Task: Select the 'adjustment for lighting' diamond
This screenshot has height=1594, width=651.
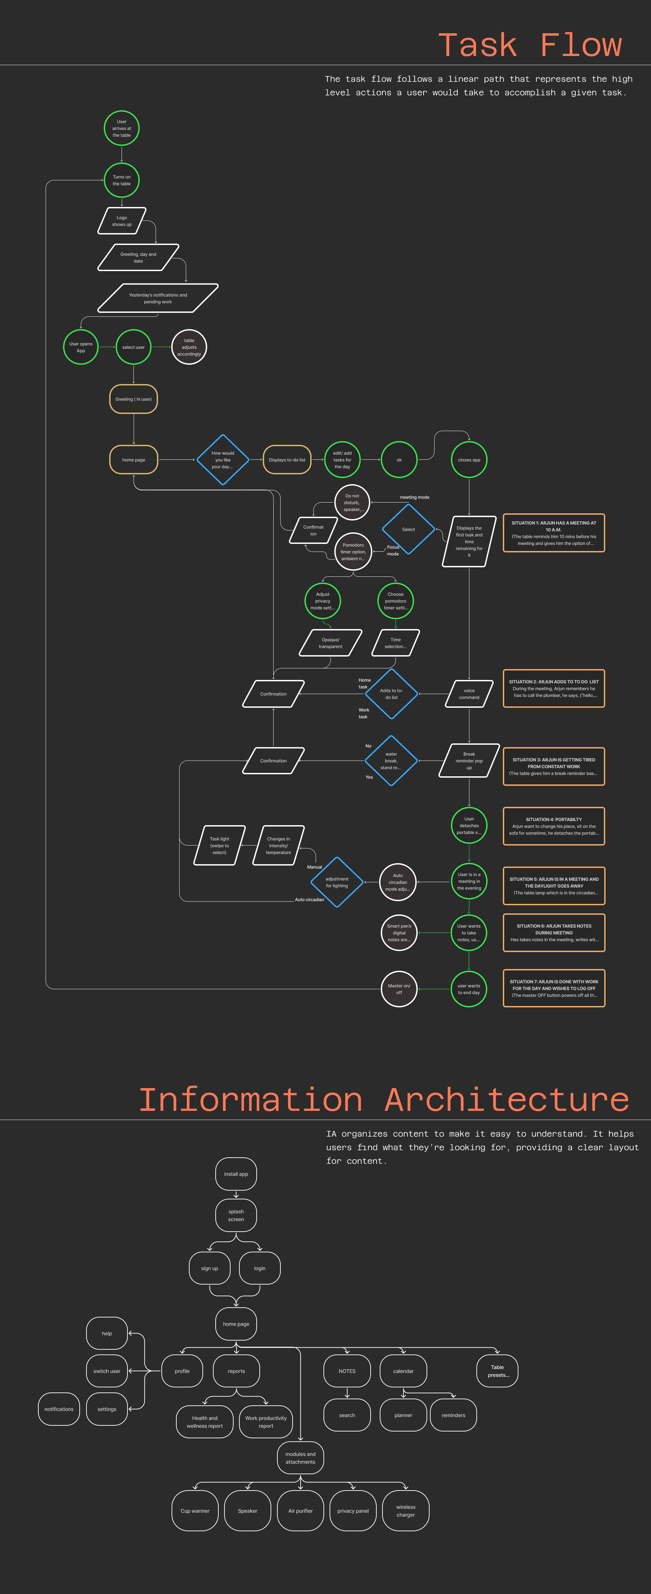Action: tap(337, 882)
